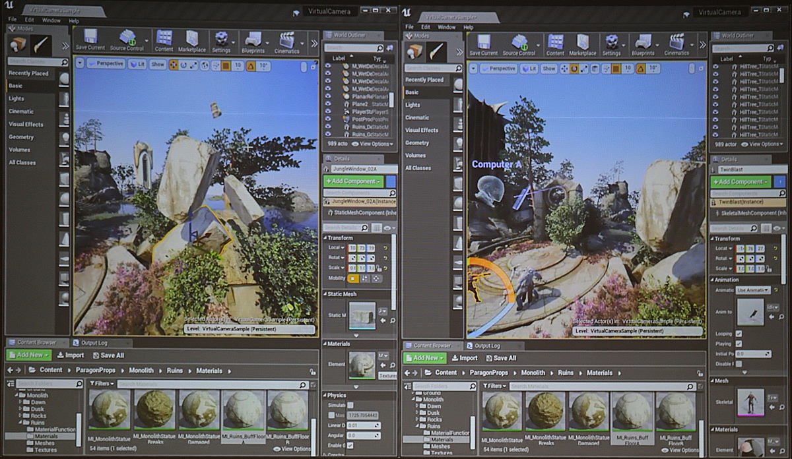This screenshot has width=792, height=459.
Task: Click Save Current in the right editor toolbar
Action: [x=483, y=44]
